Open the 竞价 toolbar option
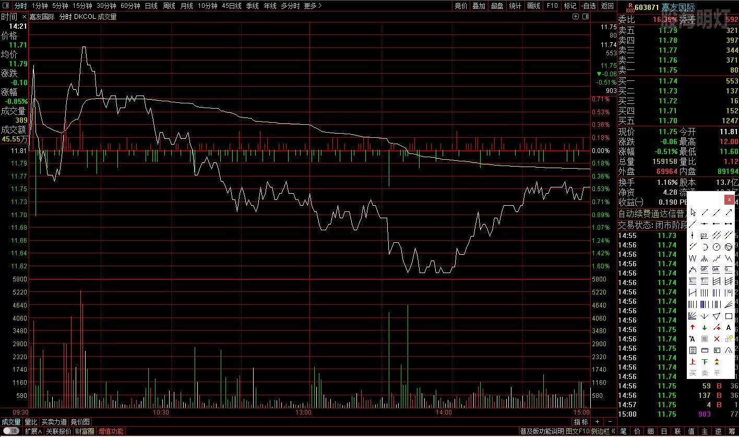 (x=461, y=6)
